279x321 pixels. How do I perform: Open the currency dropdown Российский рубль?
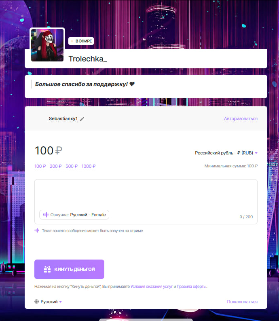226,153
